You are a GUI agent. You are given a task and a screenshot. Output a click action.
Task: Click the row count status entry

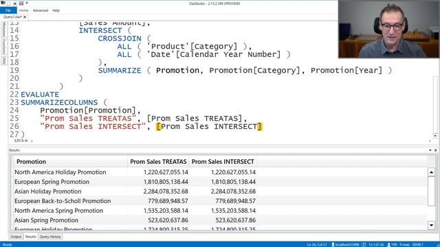pyautogui.click(x=404, y=245)
